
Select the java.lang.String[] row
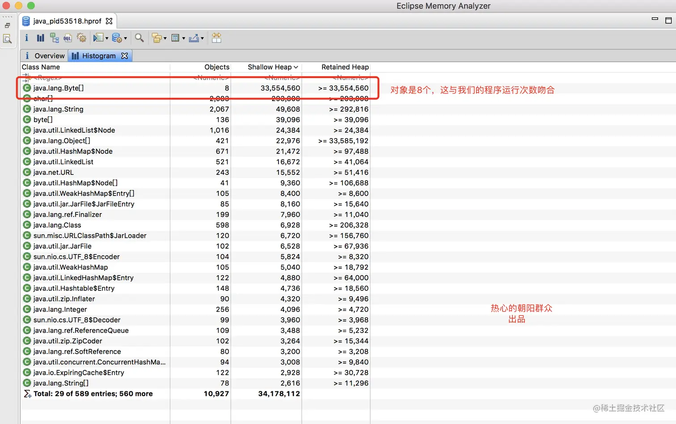click(195, 383)
